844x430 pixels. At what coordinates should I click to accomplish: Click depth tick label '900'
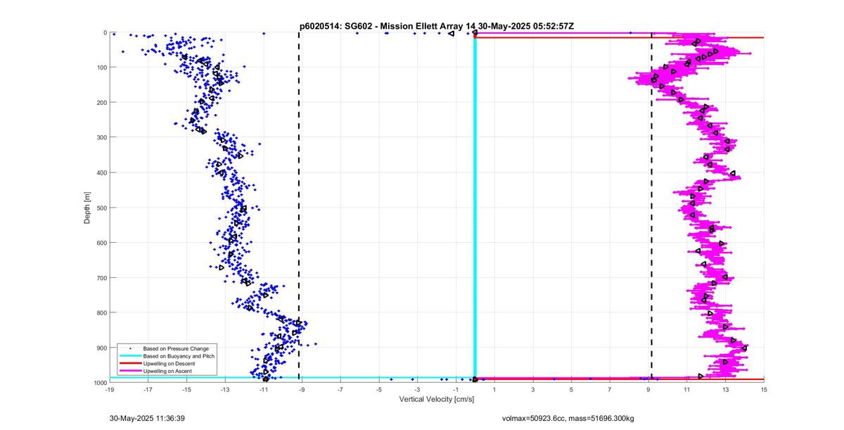(101, 348)
